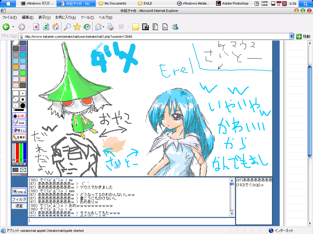Toggle the KANA input indicator in tray
This screenshot has width=313, height=234.
point(264,5)
